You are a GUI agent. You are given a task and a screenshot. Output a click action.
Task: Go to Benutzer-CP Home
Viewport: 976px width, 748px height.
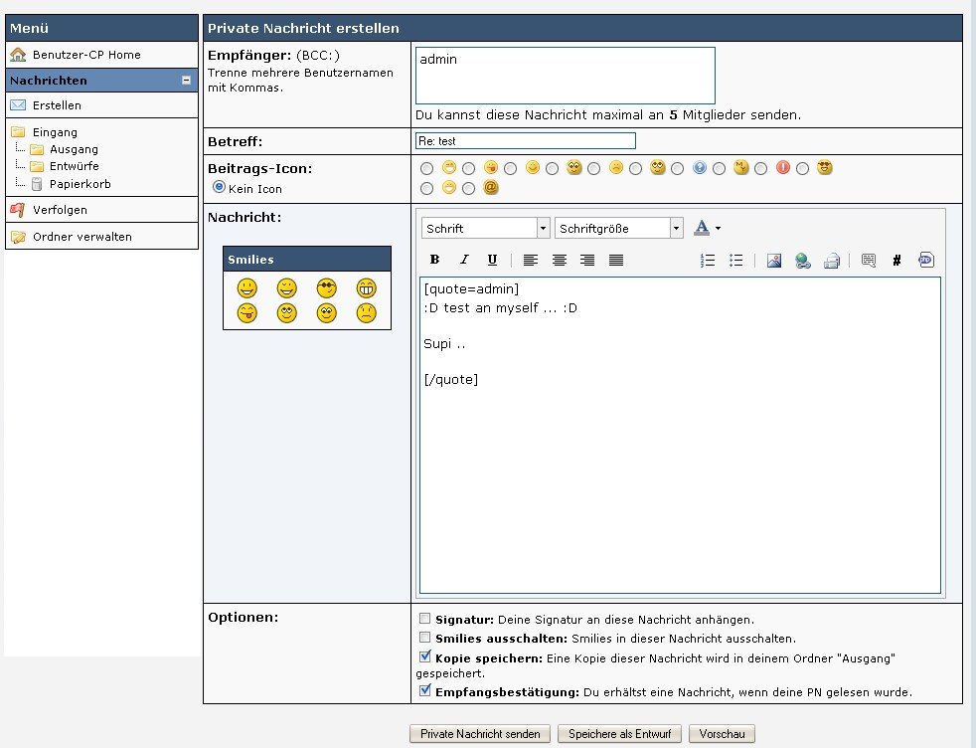[85, 55]
